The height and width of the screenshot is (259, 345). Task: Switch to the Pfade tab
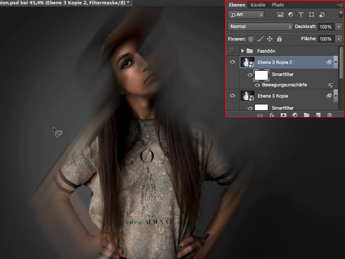pyautogui.click(x=277, y=5)
